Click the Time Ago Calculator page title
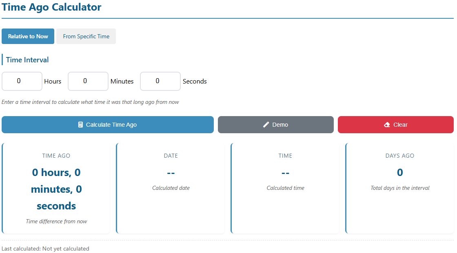Image resolution: width=457 pixels, height=253 pixels. tap(51, 7)
